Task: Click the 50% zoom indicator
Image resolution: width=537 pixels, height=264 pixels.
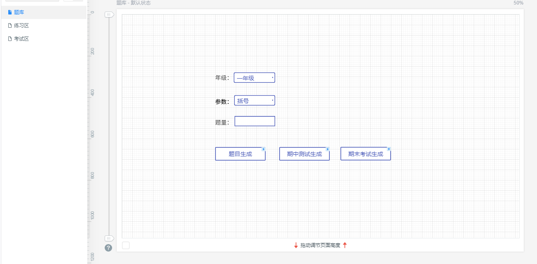Action: (x=518, y=3)
